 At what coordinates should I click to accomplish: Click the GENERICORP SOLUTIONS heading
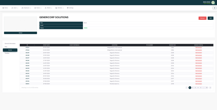pyautogui.click(x=54, y=17)
